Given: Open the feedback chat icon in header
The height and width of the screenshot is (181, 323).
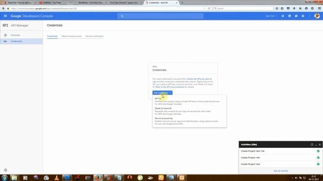Looking at the screenshot, I should 296,16.
